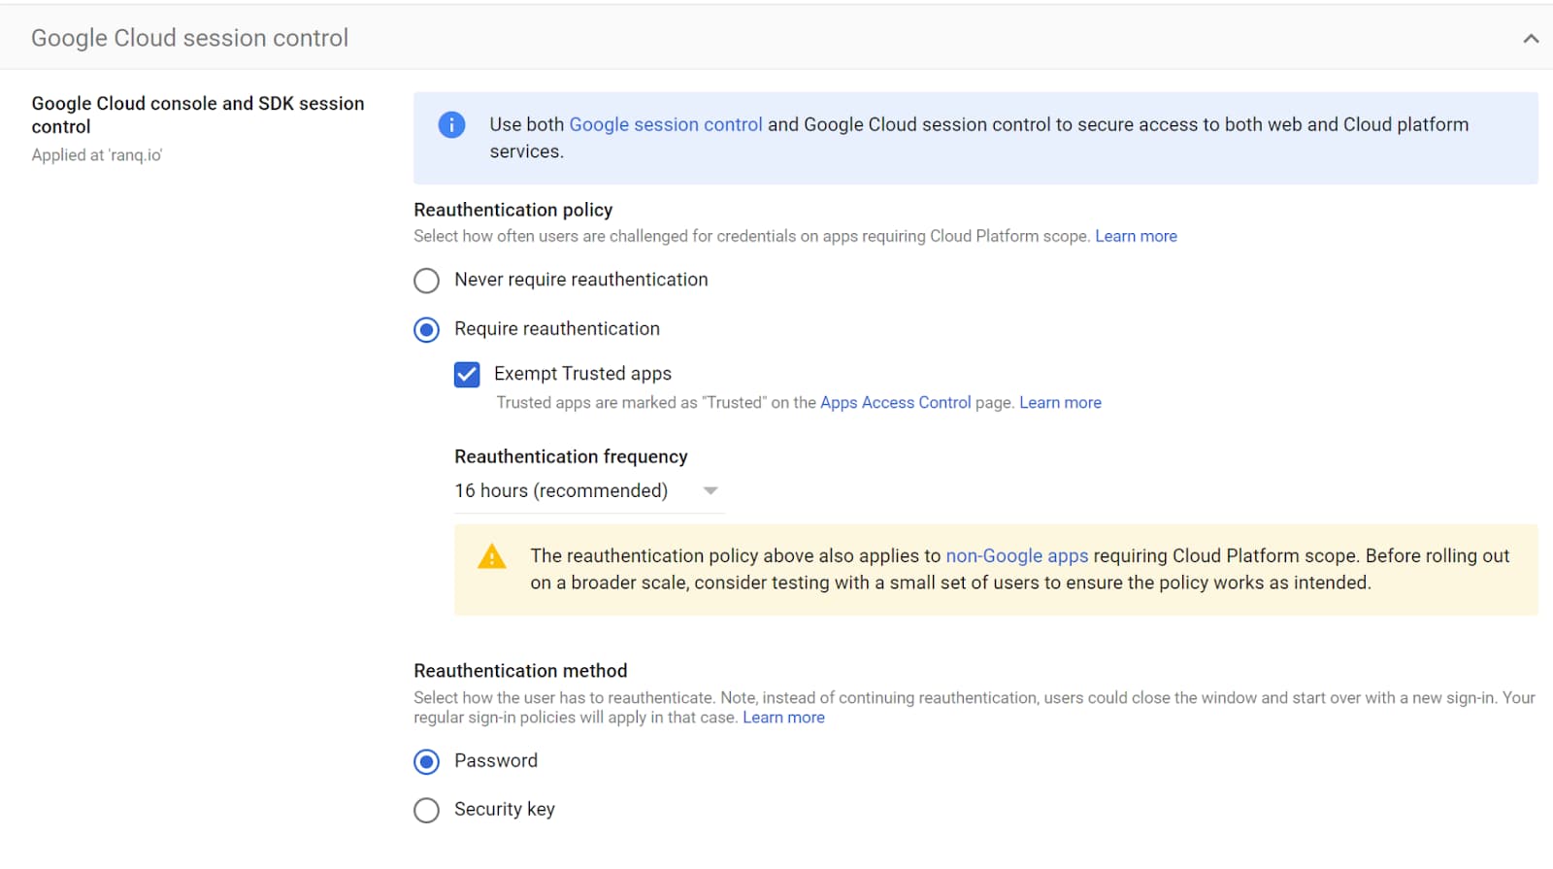Select Require reauthentication radio button
Image resolution: width=1553 pixels, height=869 pixels.
click(x=426, y=330)
